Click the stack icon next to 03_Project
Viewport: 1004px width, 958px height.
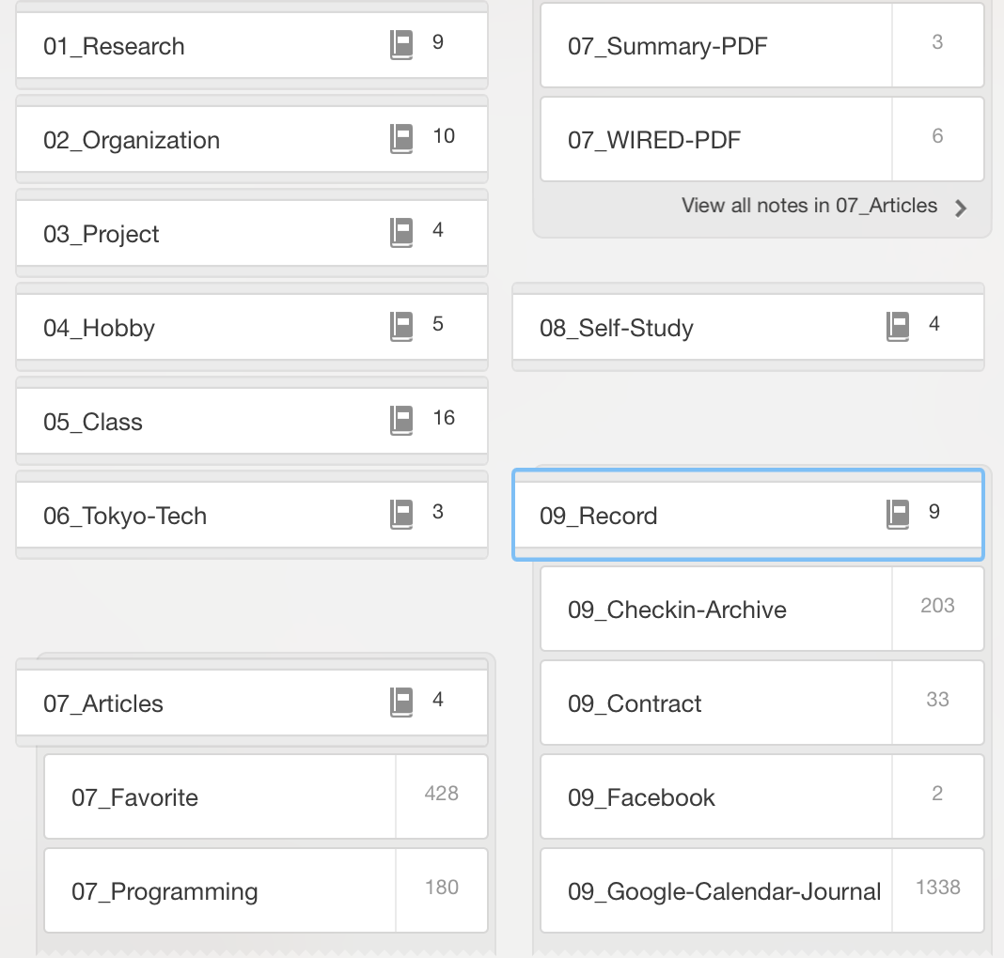tap(401, 234)
